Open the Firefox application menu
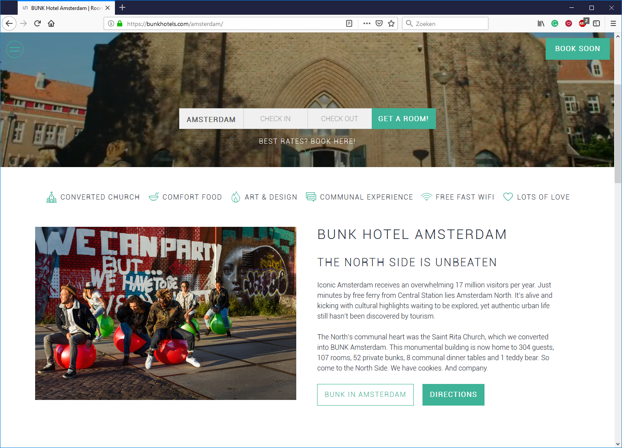 click(x=613, y=23)
